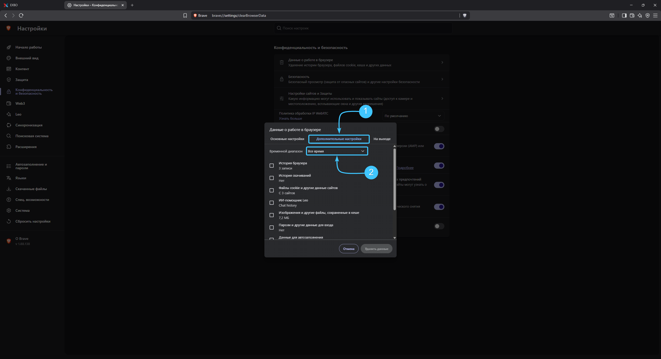Open the Leo AI toolbar icon
The width and height of the screenshot is (661, 359).
click(x=640, y=15)
